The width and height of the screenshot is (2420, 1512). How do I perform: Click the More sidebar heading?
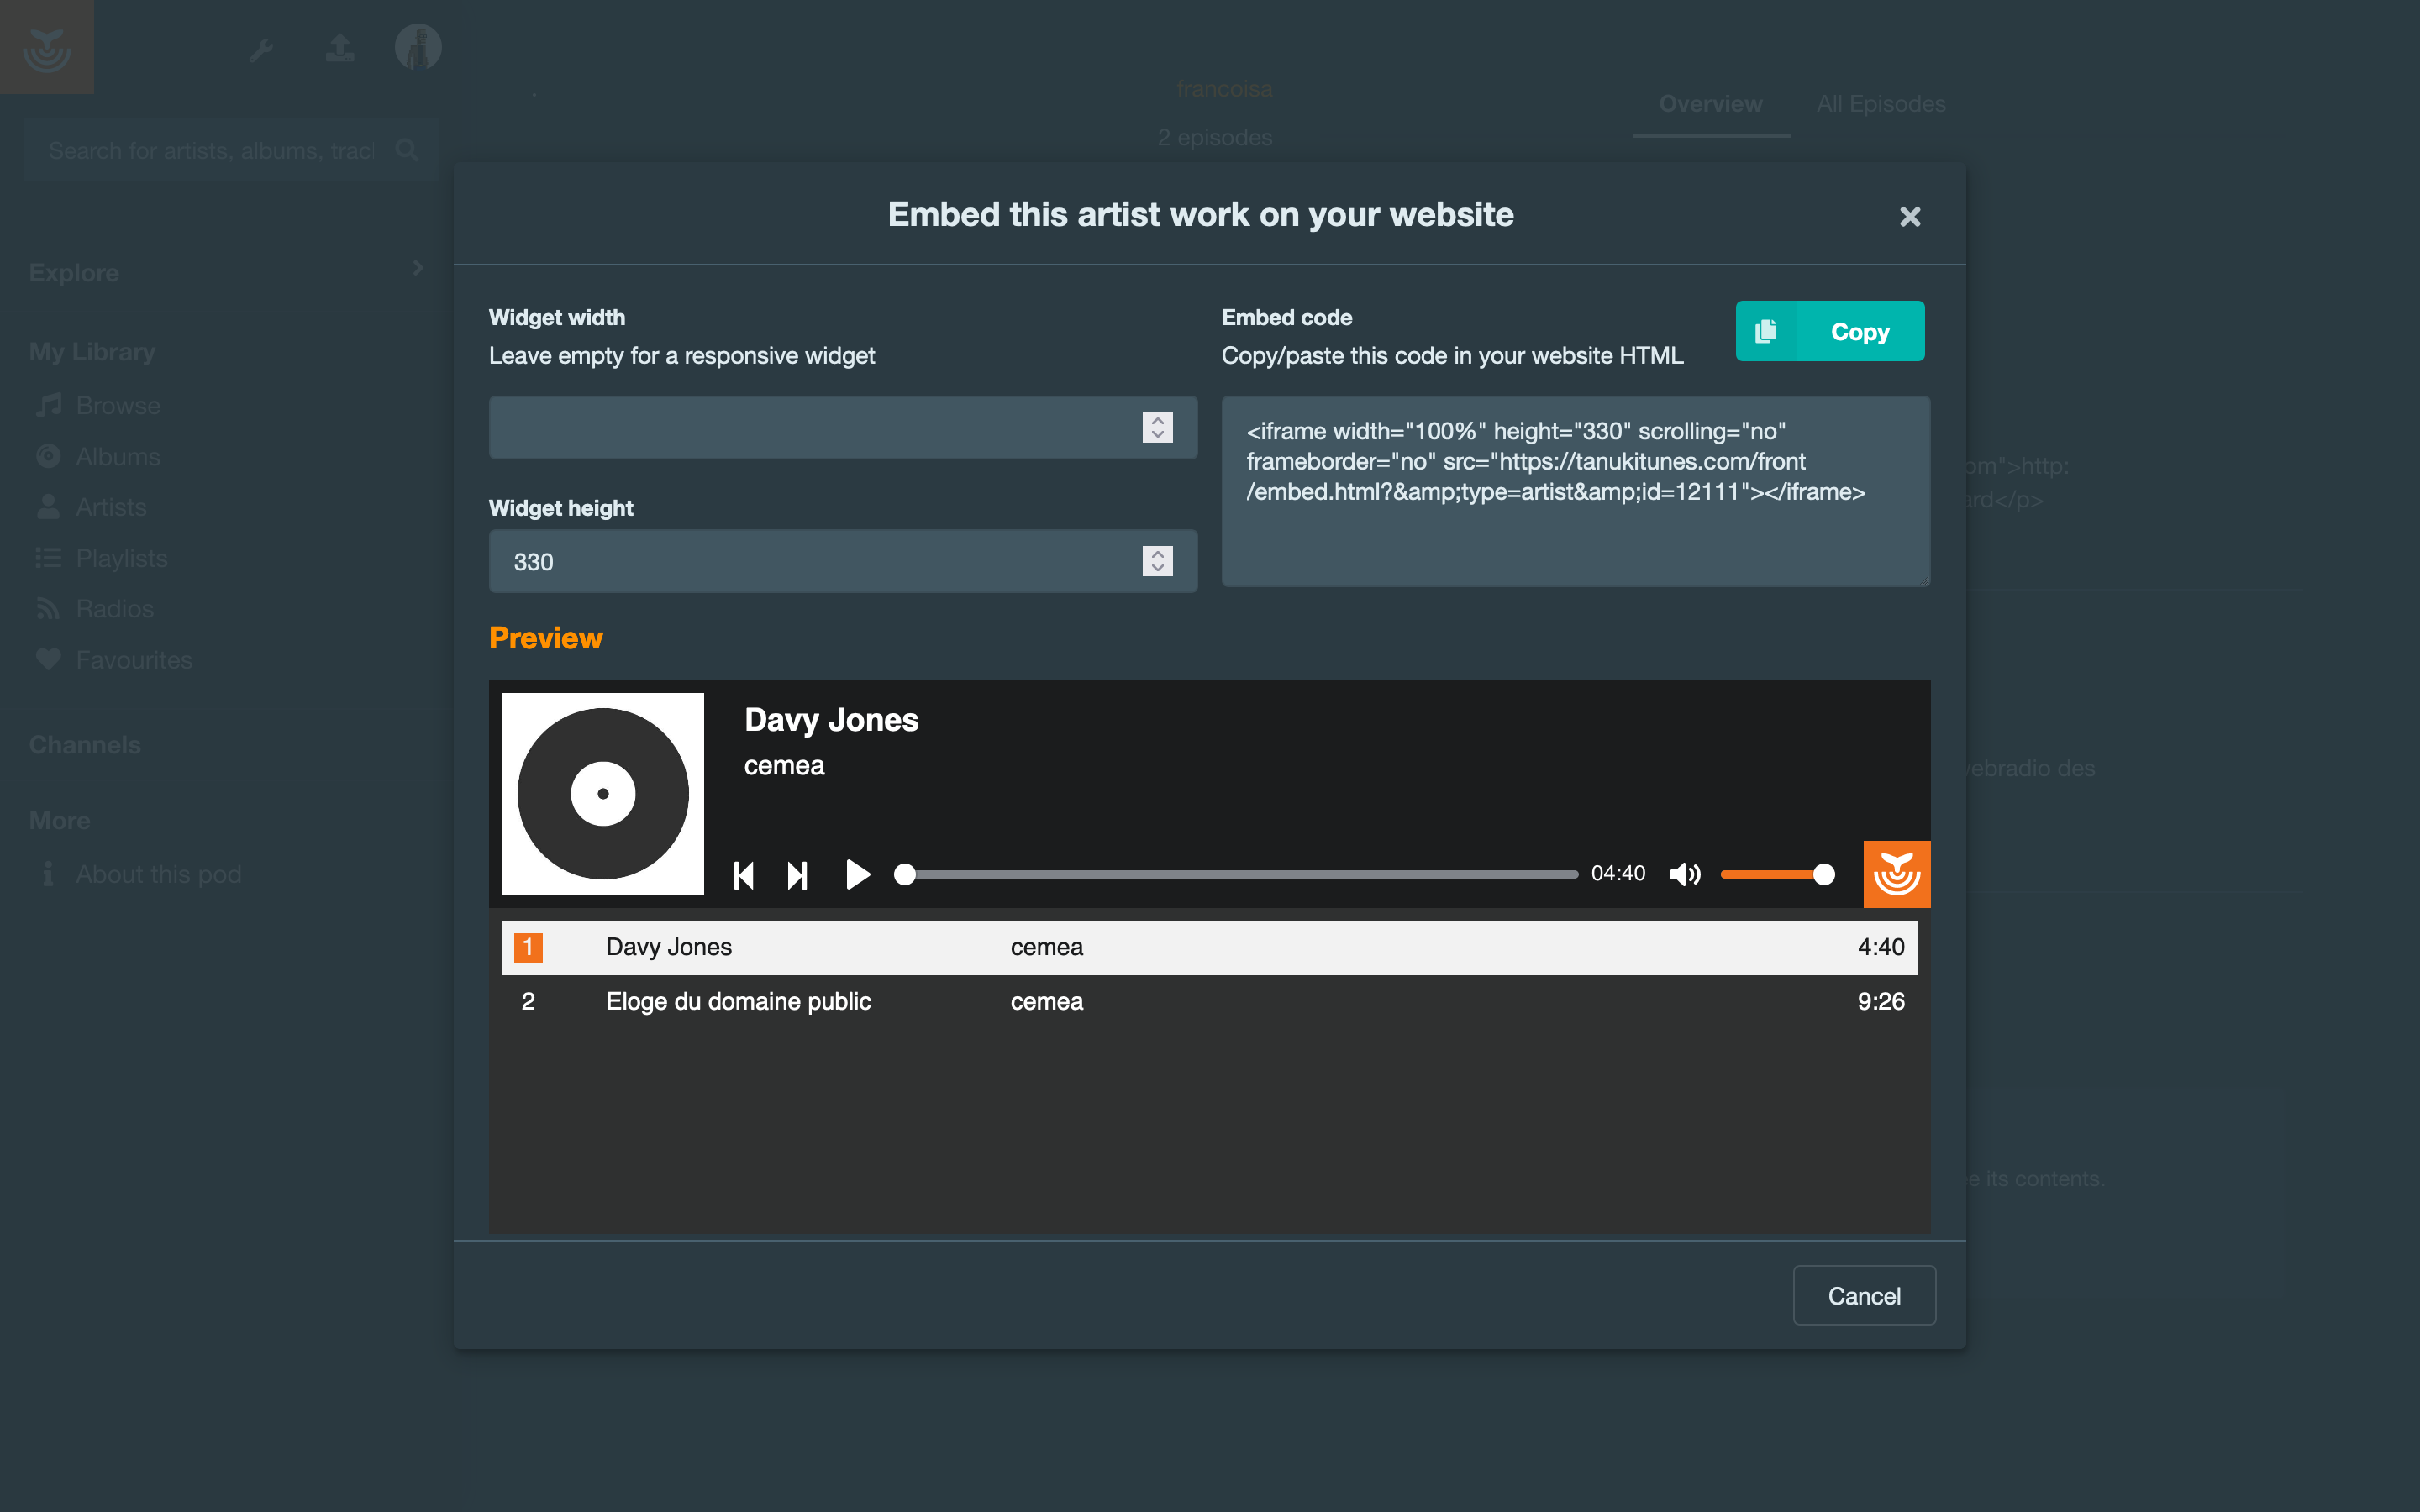point(60,820)
